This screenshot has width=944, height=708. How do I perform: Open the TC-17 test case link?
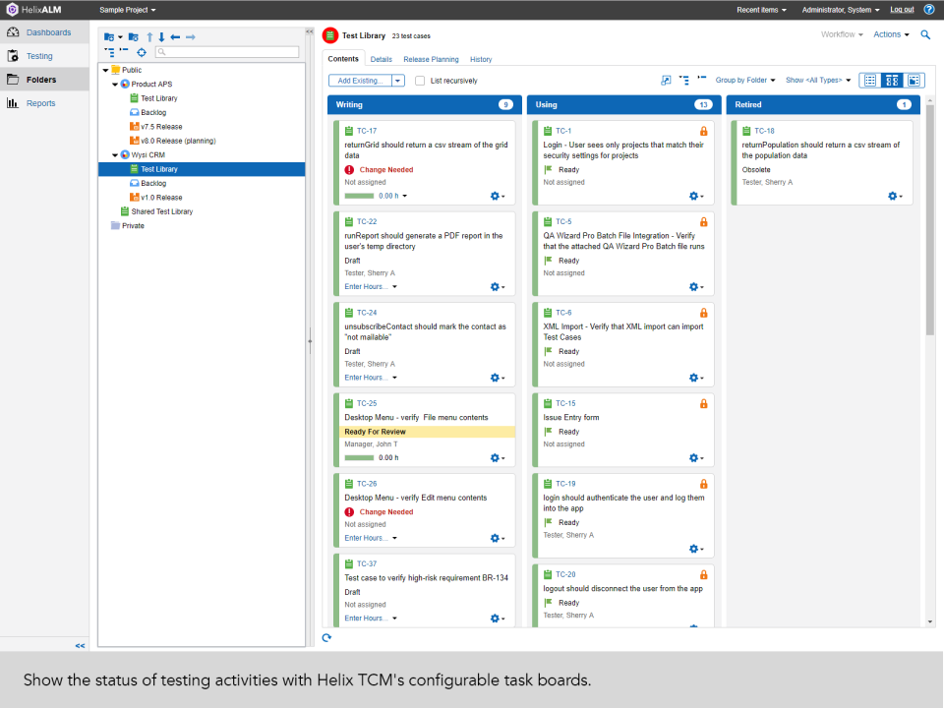pos(367,131)
